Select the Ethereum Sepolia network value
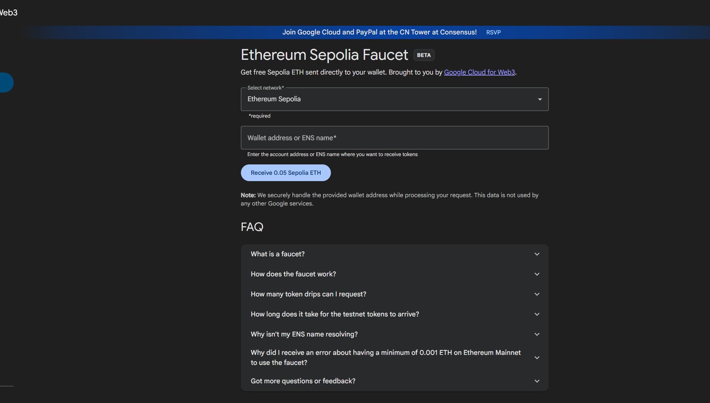The image size is (710, 403). click(x=274, y=99)
